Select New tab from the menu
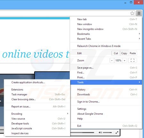 pyautogui.click(x=106, y=19)
